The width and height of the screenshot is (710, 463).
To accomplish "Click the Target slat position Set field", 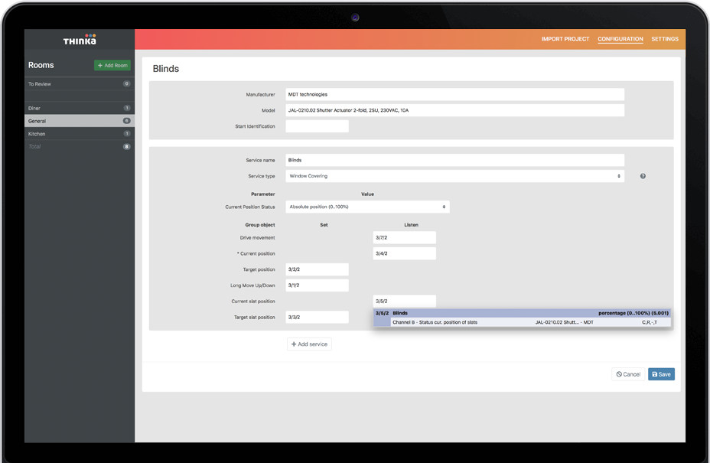I will tap(317, 317).
